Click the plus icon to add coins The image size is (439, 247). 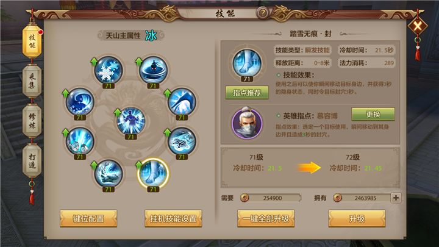click(396, 198)
